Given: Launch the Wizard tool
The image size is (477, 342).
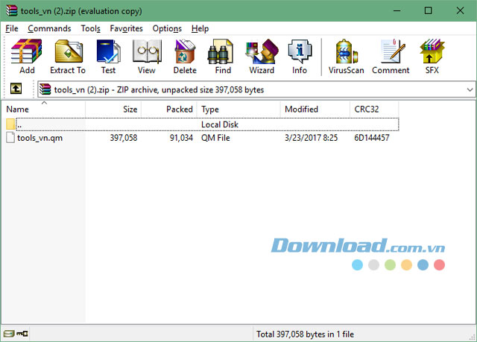Looking at the screenshot, I should 262,57.
